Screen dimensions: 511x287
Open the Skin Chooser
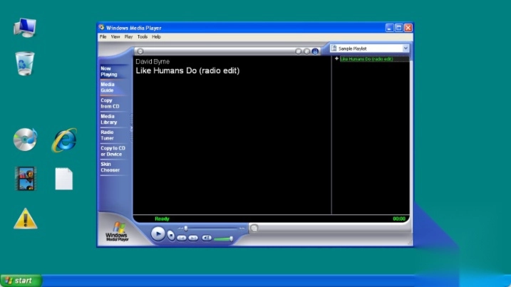110,167
